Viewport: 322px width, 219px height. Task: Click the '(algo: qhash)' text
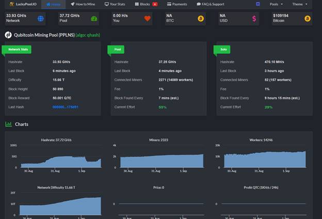coord(88,35)
